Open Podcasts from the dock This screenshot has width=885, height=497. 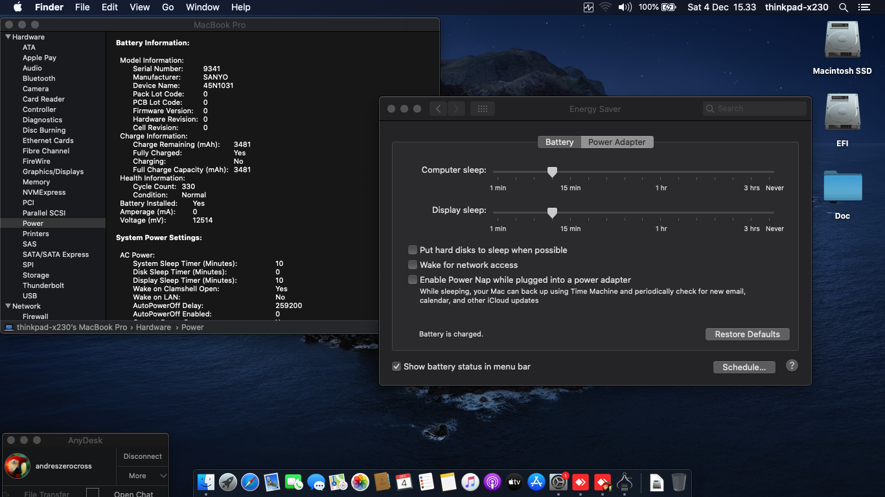click(492, 481)
